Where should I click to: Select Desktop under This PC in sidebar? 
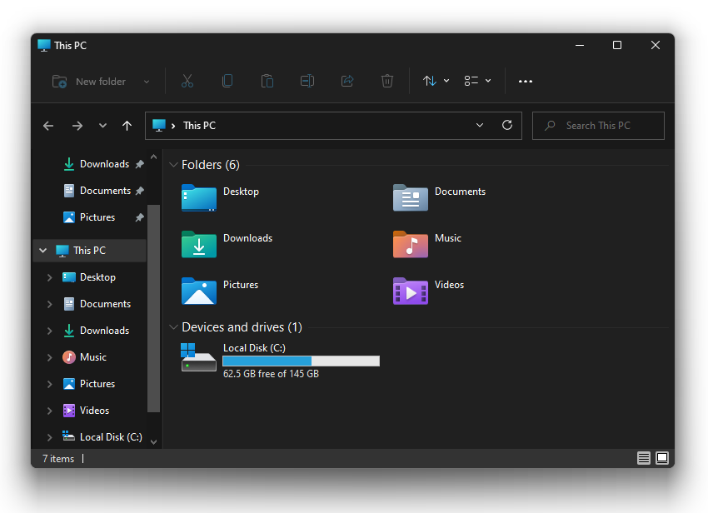pos(89,277)
